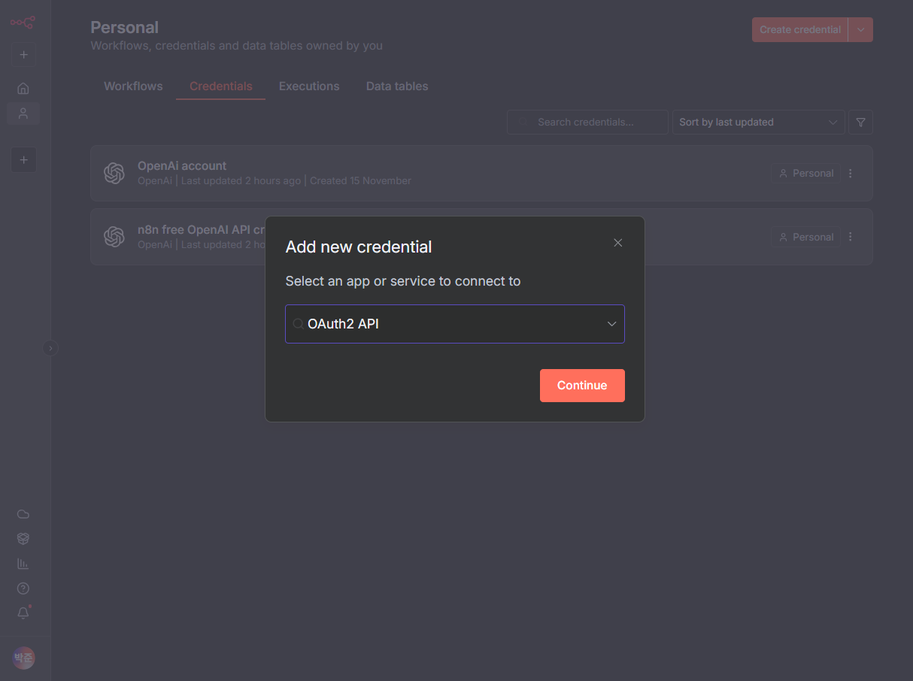Open the filter funnel icon for credentials

[x=860, y=123]
